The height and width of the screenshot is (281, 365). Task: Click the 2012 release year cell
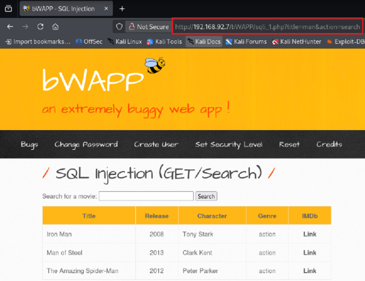click(x=157, y=271)
